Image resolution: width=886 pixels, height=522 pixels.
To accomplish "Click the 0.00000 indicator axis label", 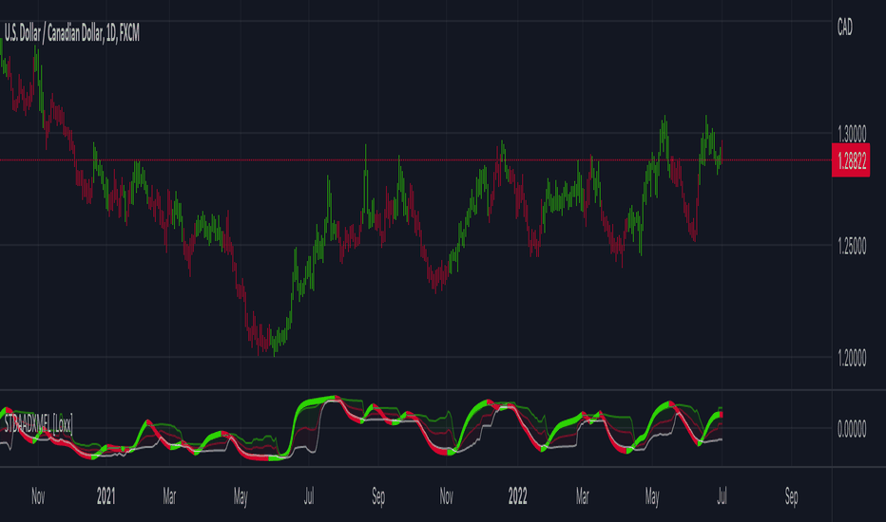I will coord(852,429).
